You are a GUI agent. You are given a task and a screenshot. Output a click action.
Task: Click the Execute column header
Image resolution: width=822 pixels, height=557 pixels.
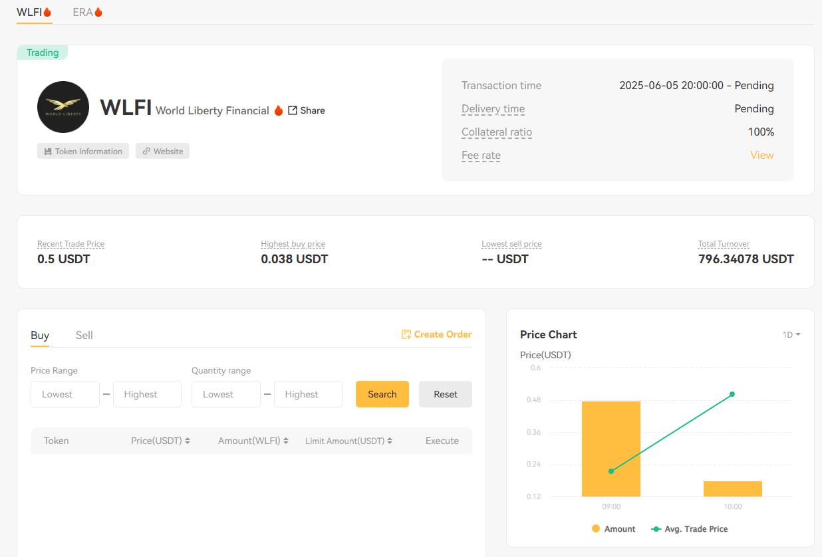point(442,441)
